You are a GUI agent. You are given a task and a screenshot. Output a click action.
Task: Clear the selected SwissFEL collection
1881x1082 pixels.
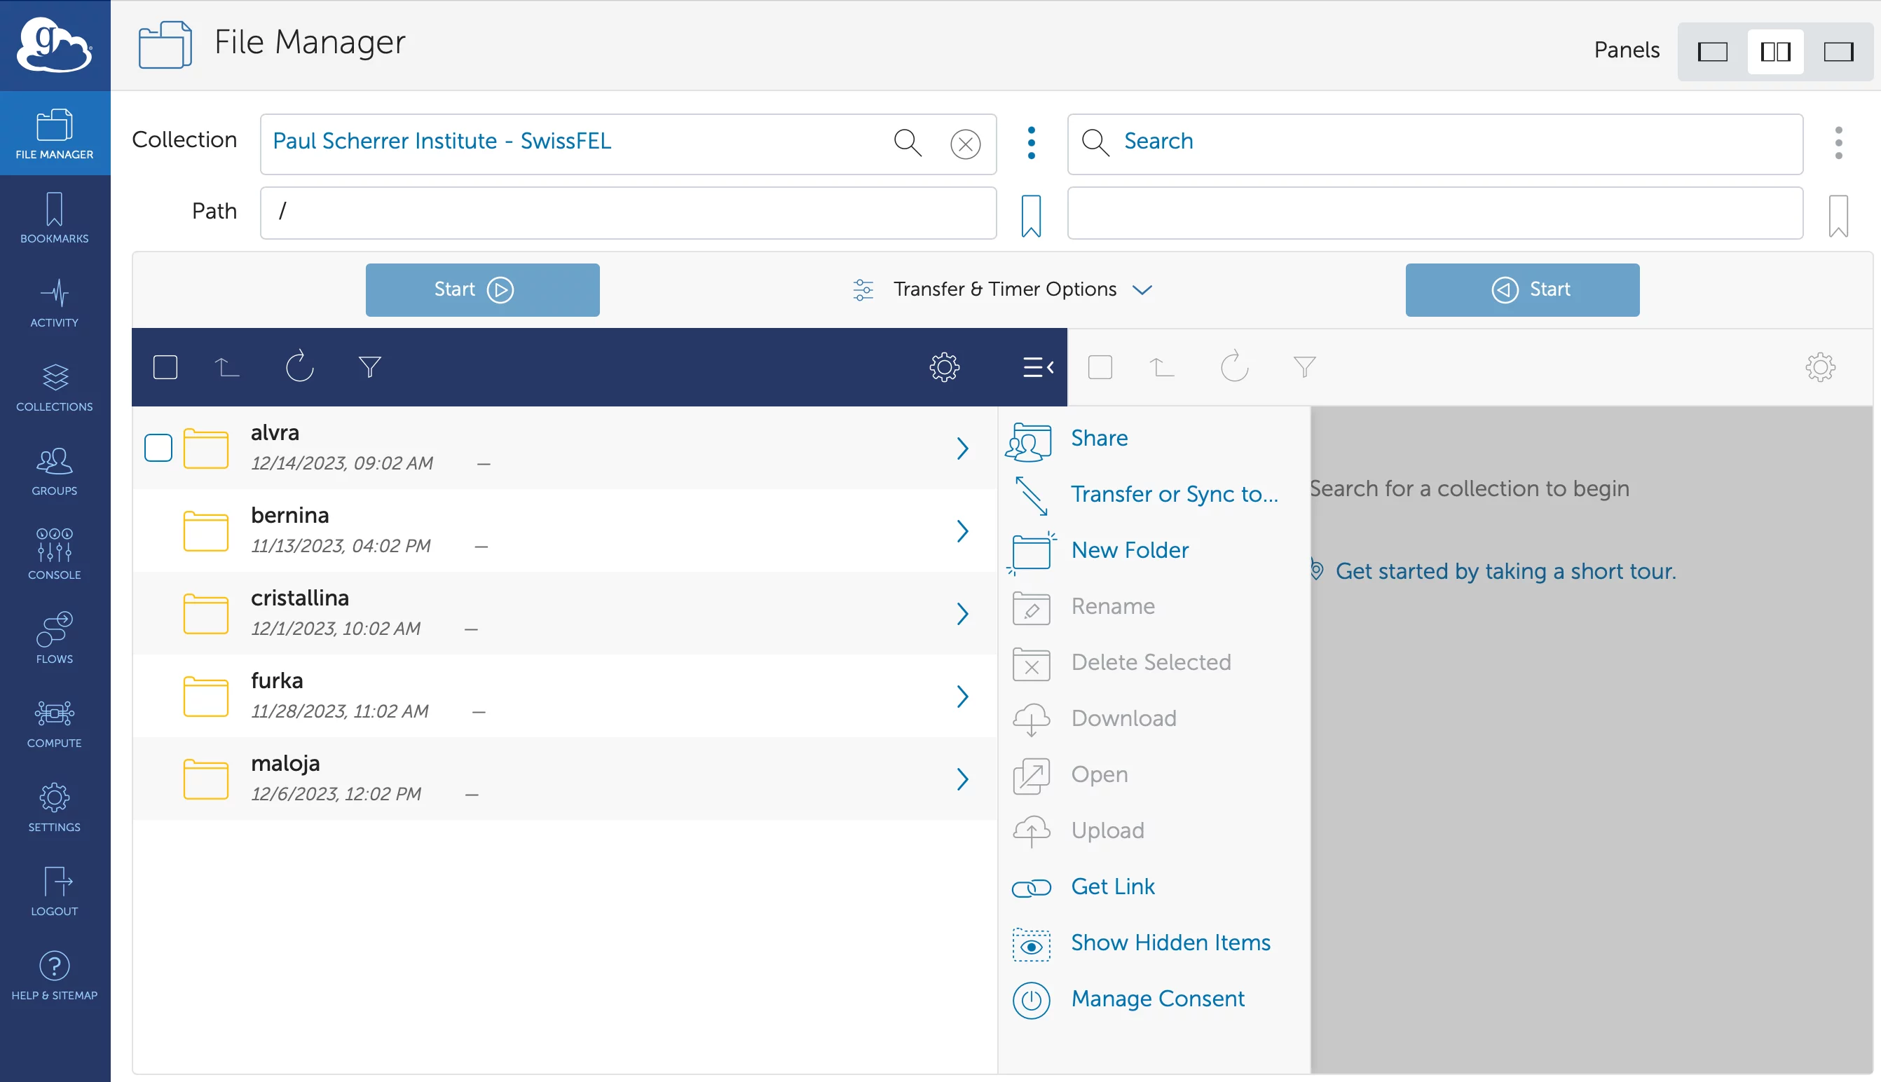point(964,144)
